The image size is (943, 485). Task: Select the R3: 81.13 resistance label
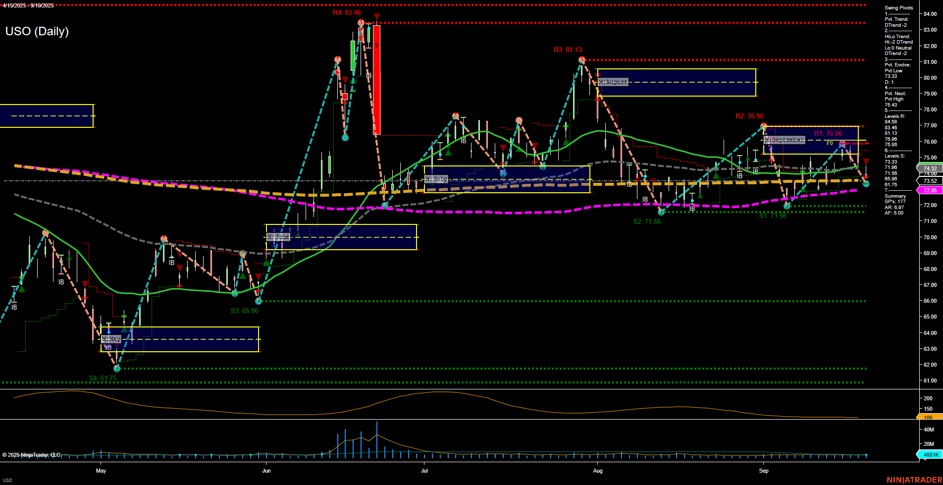point(568,50)
